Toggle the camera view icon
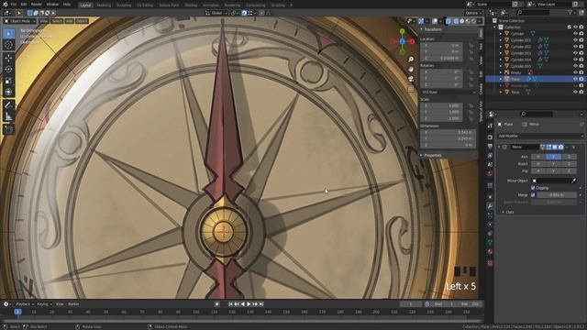Screen dimensions: 587x330 tap(411, 79)
